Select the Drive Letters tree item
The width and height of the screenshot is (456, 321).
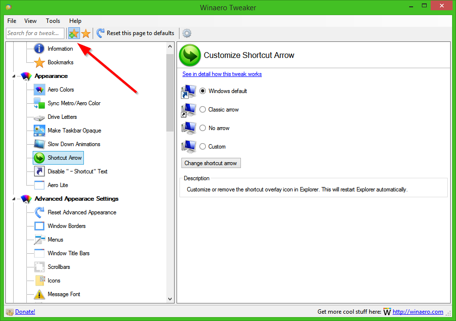coord(62,117)
